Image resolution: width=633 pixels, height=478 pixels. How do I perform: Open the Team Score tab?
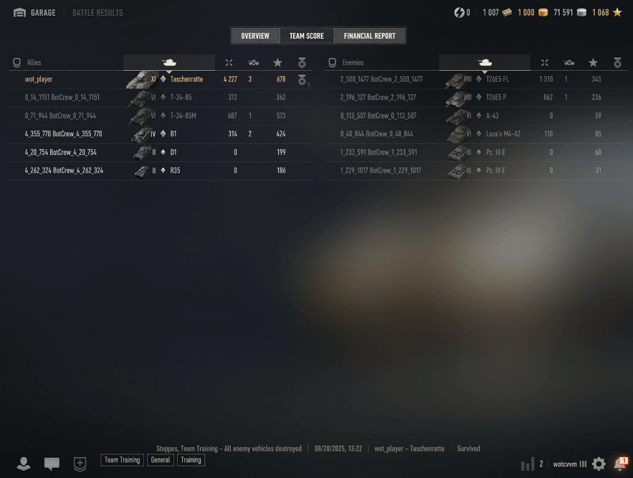click(x=306, y=36)
